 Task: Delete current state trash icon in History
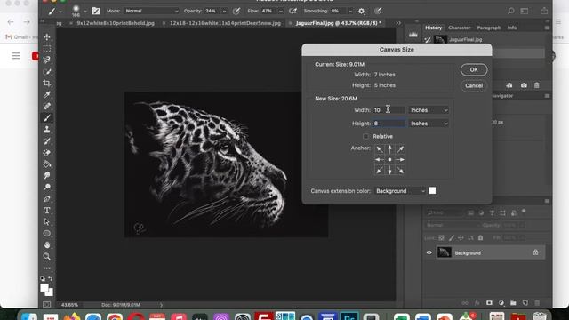[x=537, y=85]
